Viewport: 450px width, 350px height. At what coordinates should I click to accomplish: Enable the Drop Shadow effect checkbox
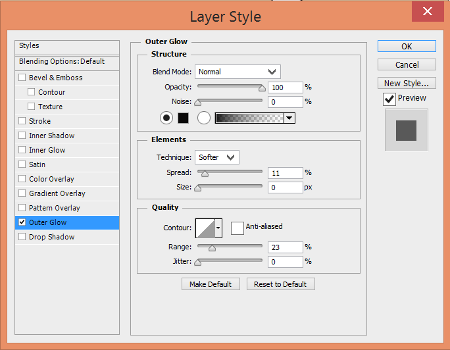(x=22, y=237)
